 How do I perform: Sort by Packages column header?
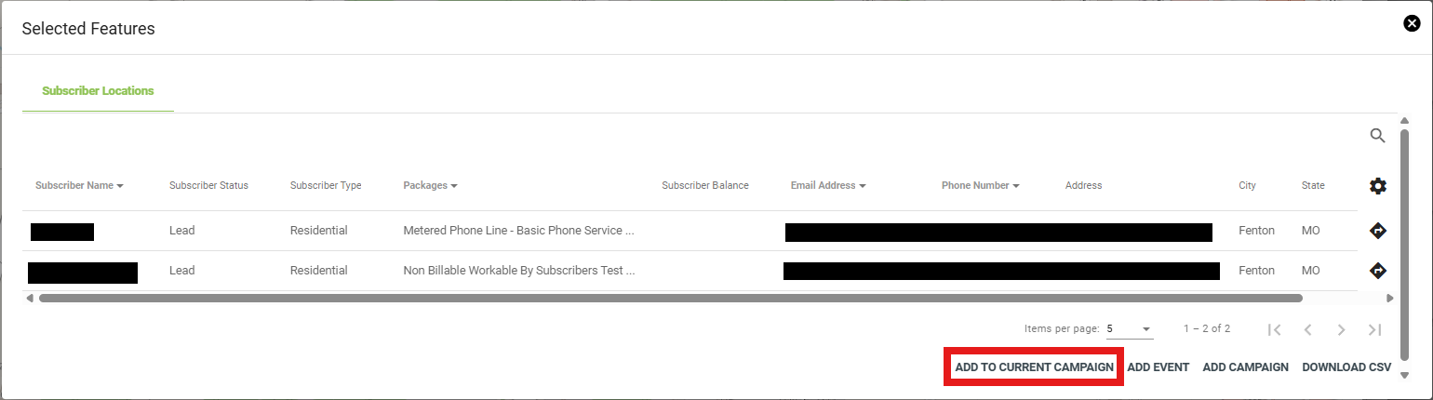coord(430,186)
